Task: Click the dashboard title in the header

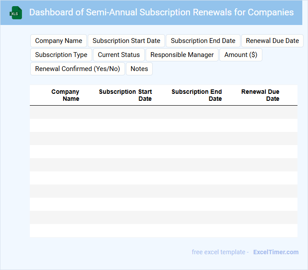Action: tap(161, 12)
